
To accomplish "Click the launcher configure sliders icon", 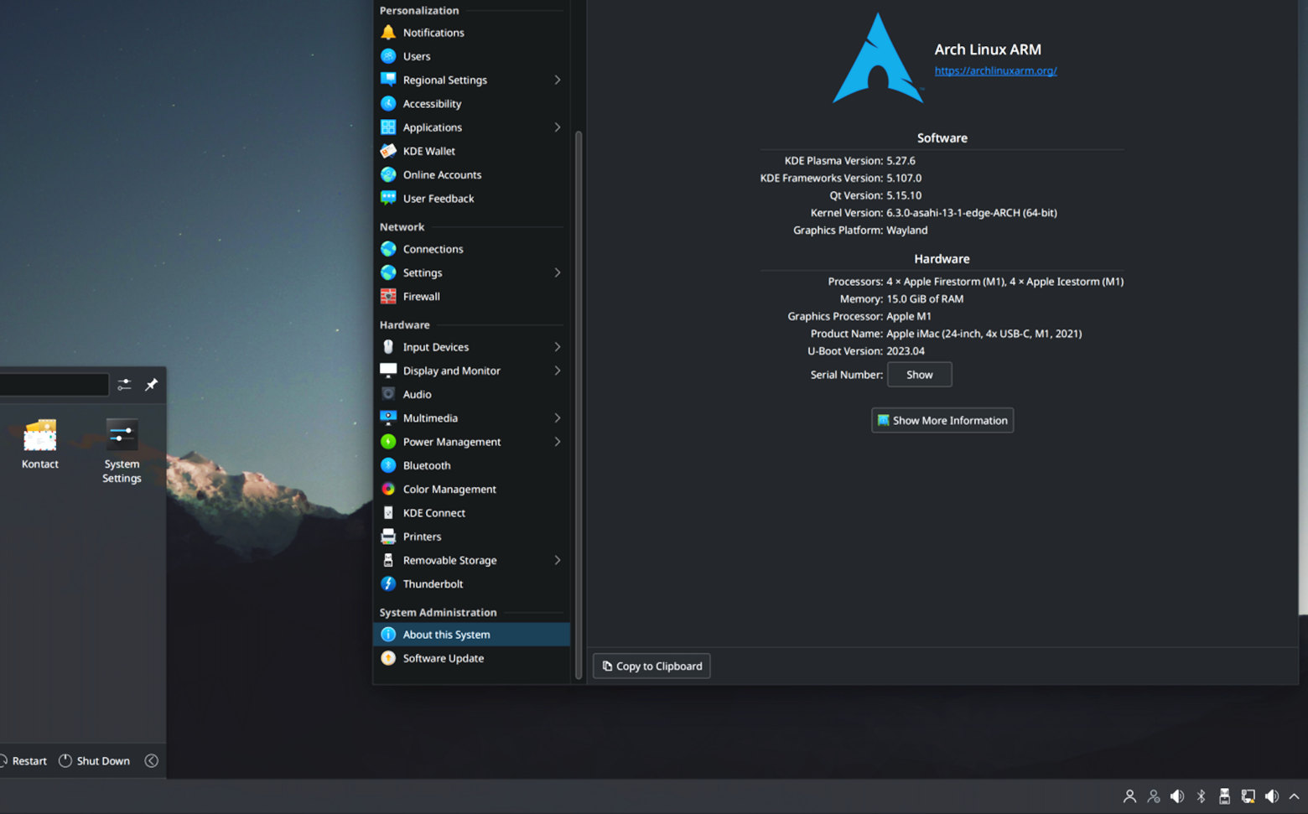I will click(124, 385).
